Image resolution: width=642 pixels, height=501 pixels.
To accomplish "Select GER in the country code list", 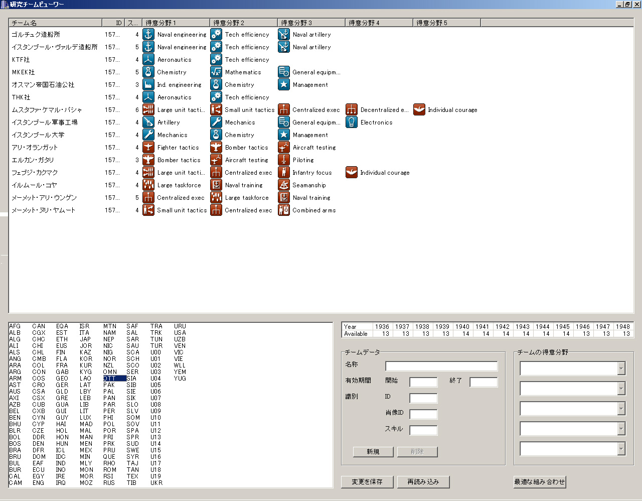I will (x=62, y=385).
